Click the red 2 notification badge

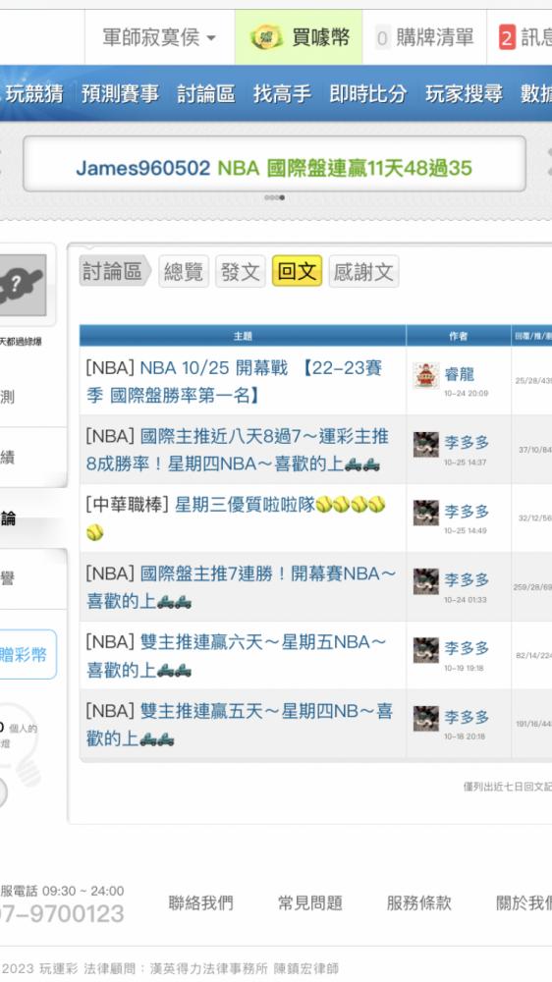(x=507, y=38)
